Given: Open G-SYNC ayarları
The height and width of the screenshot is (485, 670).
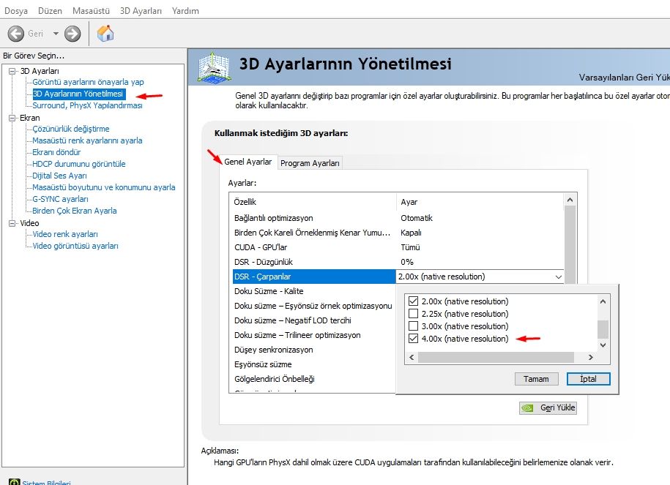Looking at the screenshot, I should [x=60, y=199].
